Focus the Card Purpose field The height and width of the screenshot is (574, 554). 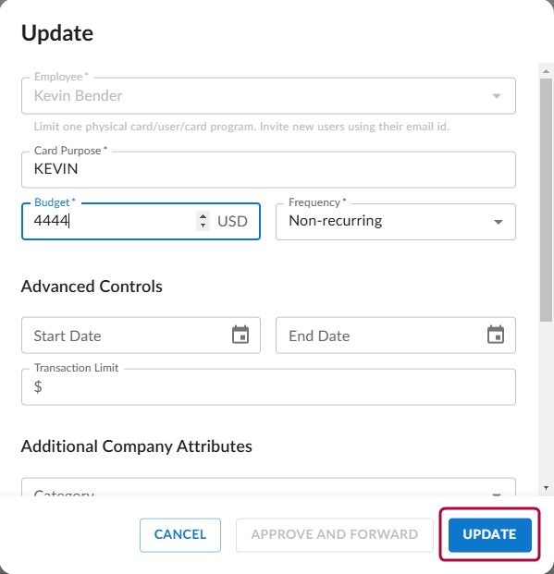(268, 169)
